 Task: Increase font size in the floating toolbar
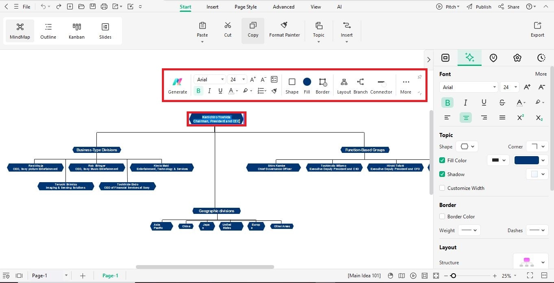(253, 79)
